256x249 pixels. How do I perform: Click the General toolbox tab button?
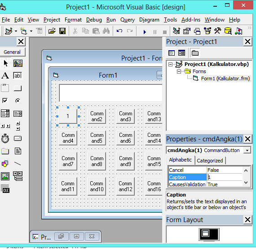click(12, 52)
